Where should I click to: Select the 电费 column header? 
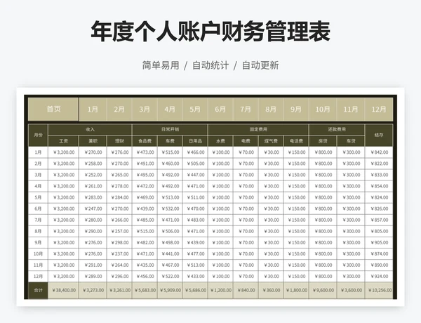(246, 141)
